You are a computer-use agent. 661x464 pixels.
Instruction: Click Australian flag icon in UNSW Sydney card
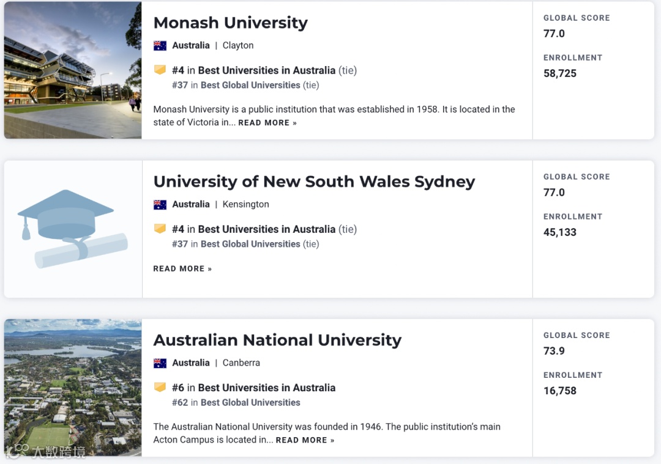160,204
